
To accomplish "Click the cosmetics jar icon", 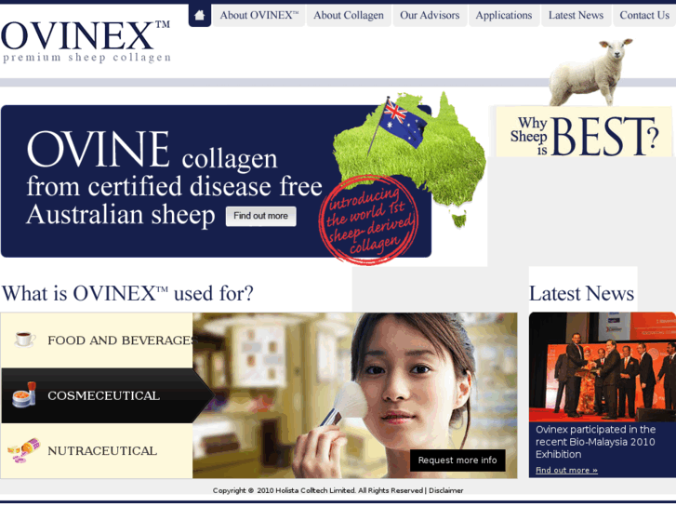I will (x=24, y=394).
